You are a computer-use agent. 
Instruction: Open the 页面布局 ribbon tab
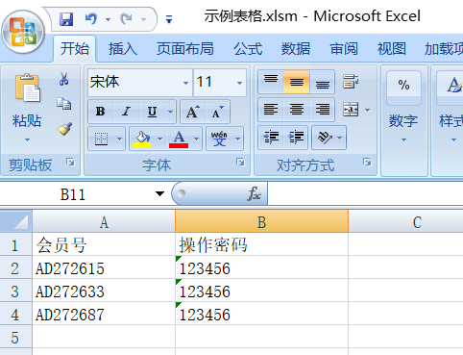(185, 49)
